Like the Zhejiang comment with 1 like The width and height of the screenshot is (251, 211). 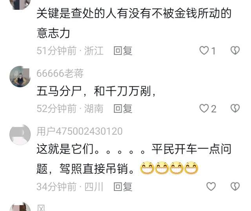[204, 51]
